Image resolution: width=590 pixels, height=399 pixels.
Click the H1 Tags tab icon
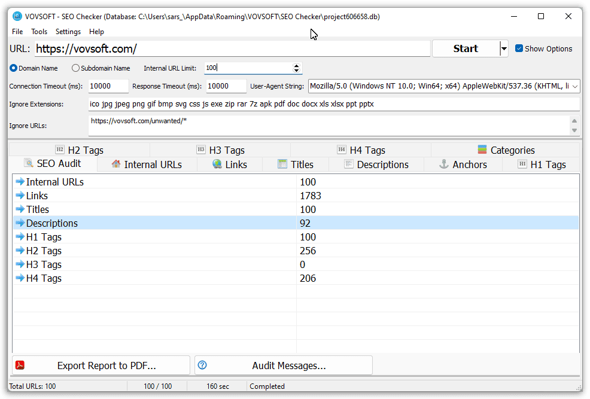pos(522,164)
